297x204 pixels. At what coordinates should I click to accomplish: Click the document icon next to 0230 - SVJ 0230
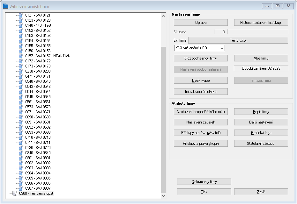coord(20,71)
